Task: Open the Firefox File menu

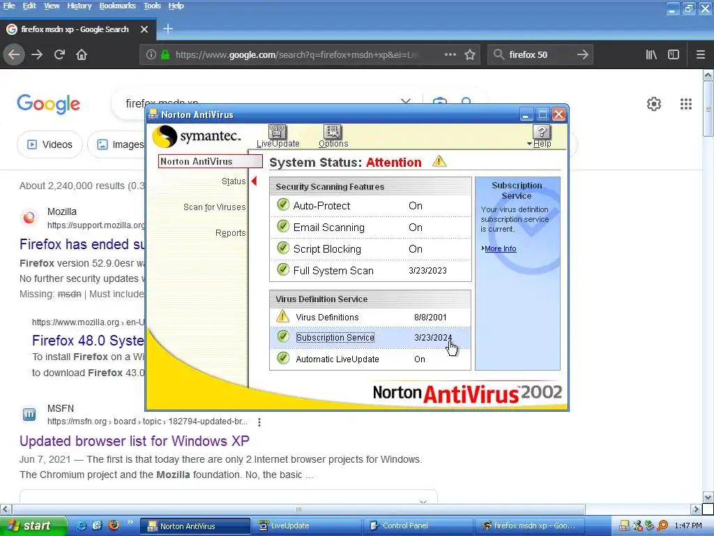Action: click(9, 6)
